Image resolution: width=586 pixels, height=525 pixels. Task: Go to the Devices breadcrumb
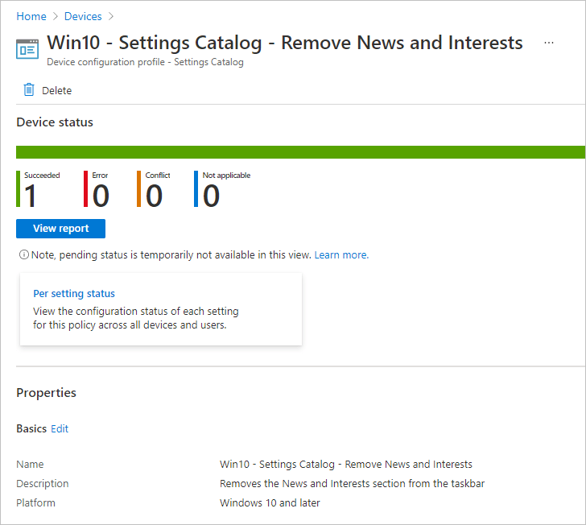click(x=83, y=16)
